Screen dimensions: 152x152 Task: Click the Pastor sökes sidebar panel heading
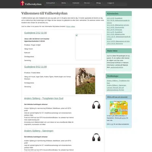[119, 51]
